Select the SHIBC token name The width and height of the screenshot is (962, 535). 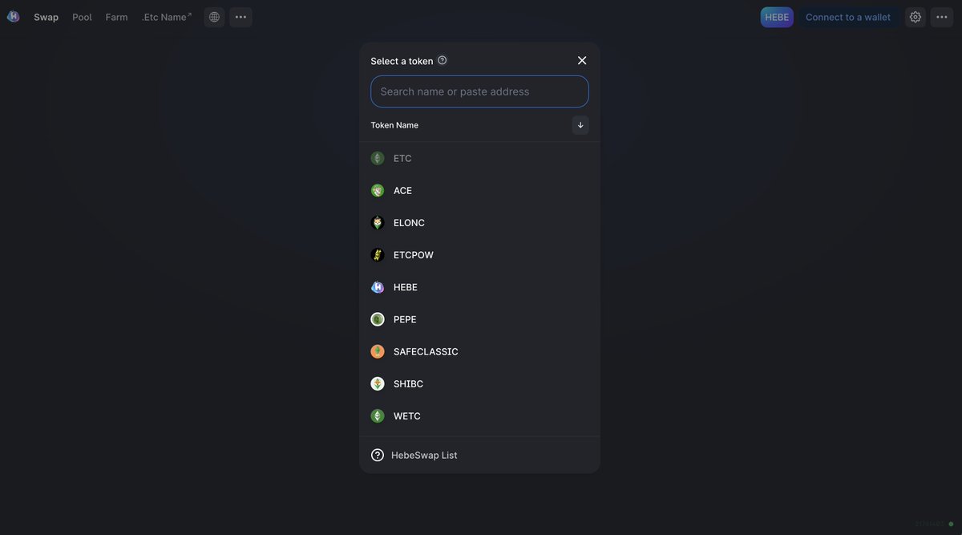click(408, 383)
